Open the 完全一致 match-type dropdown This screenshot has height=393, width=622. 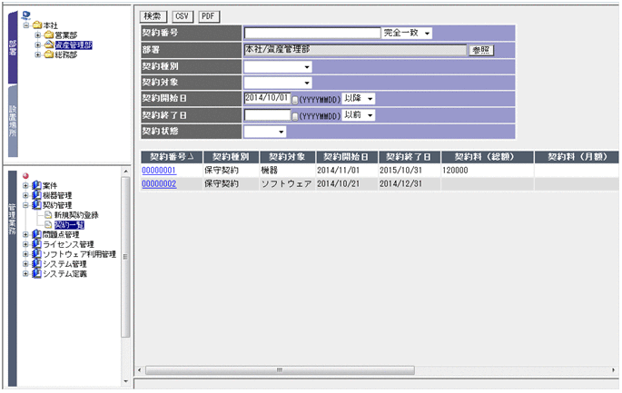tap(407, 33)
